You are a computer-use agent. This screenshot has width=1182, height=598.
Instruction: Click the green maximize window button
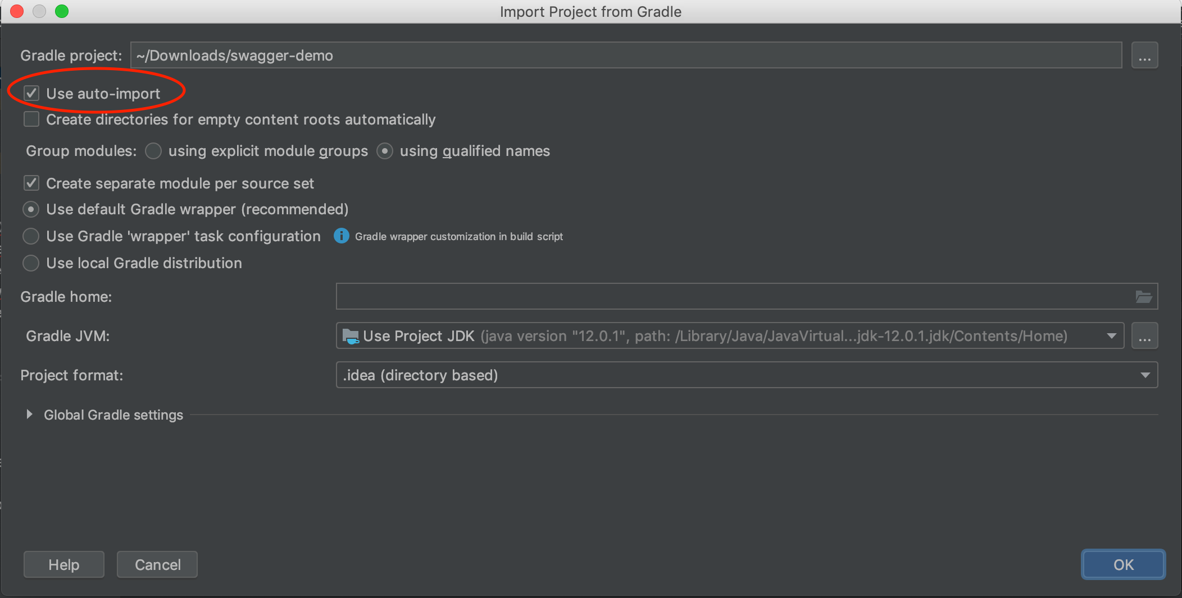pyautogui.click(x=62, y=11)
